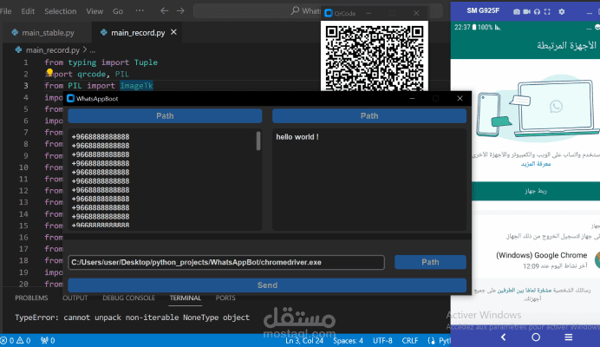
Task: Select the TERMINAL panel tab
Action: click(x=186, y=298)
